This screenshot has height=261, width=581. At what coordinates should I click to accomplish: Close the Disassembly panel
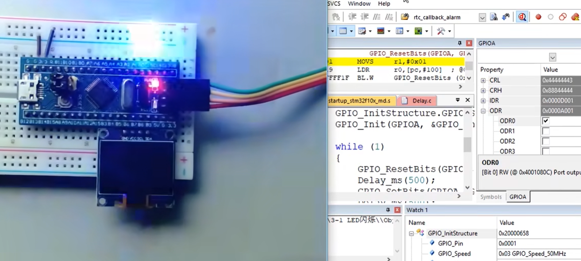469,43
